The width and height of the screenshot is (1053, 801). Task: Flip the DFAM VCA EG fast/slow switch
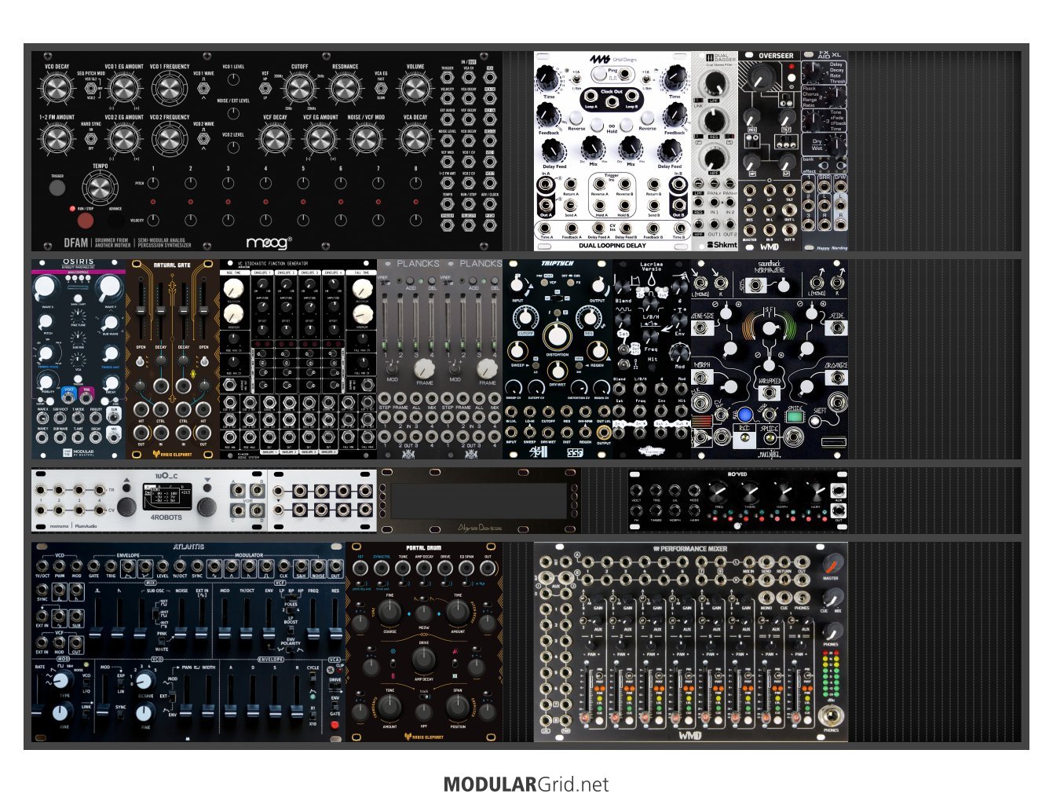pos(381,90)
